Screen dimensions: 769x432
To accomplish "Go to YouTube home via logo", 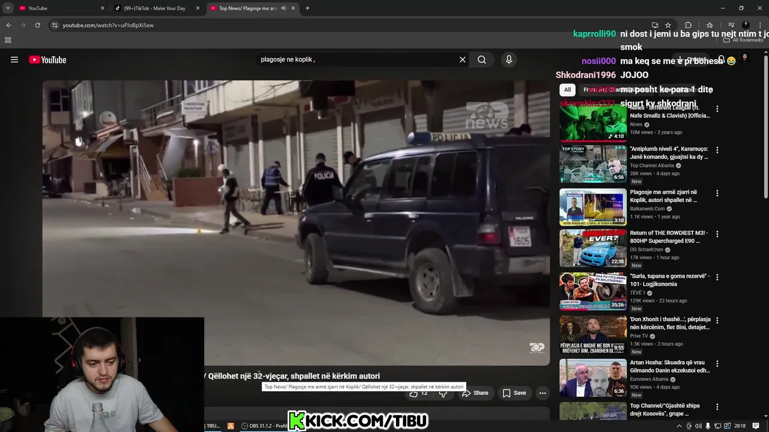I will tap(47, 59).
